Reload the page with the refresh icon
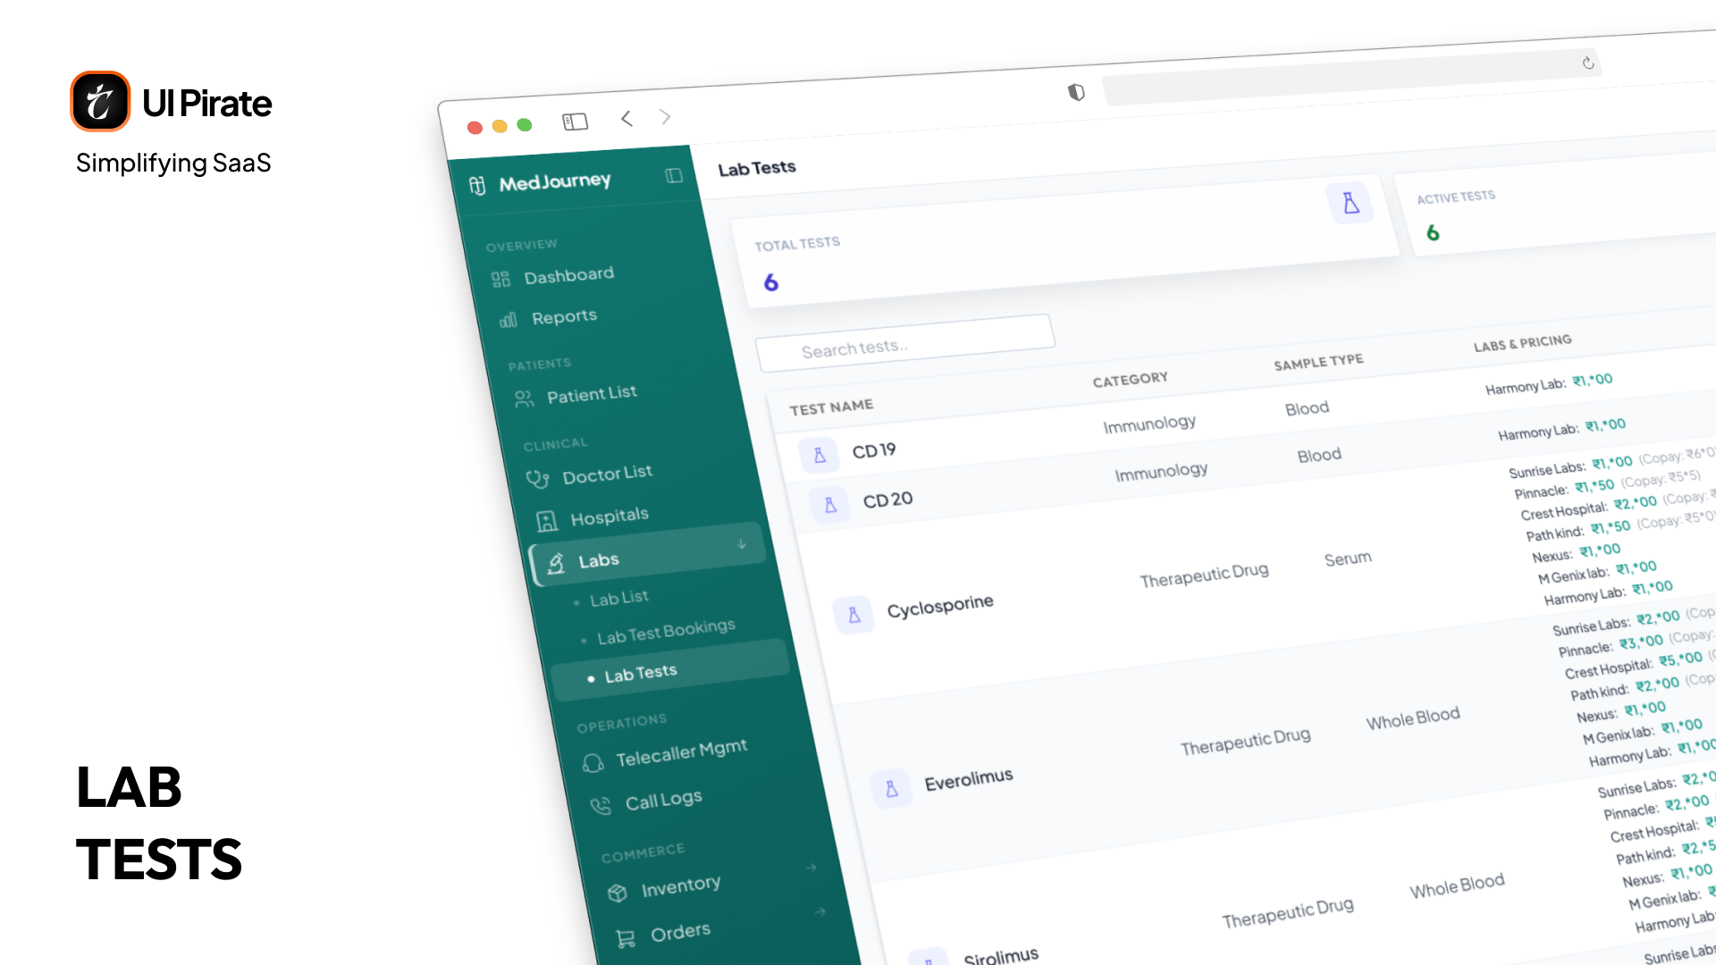The height and width of the screenshot is (965, 1716). [1588, 63]
